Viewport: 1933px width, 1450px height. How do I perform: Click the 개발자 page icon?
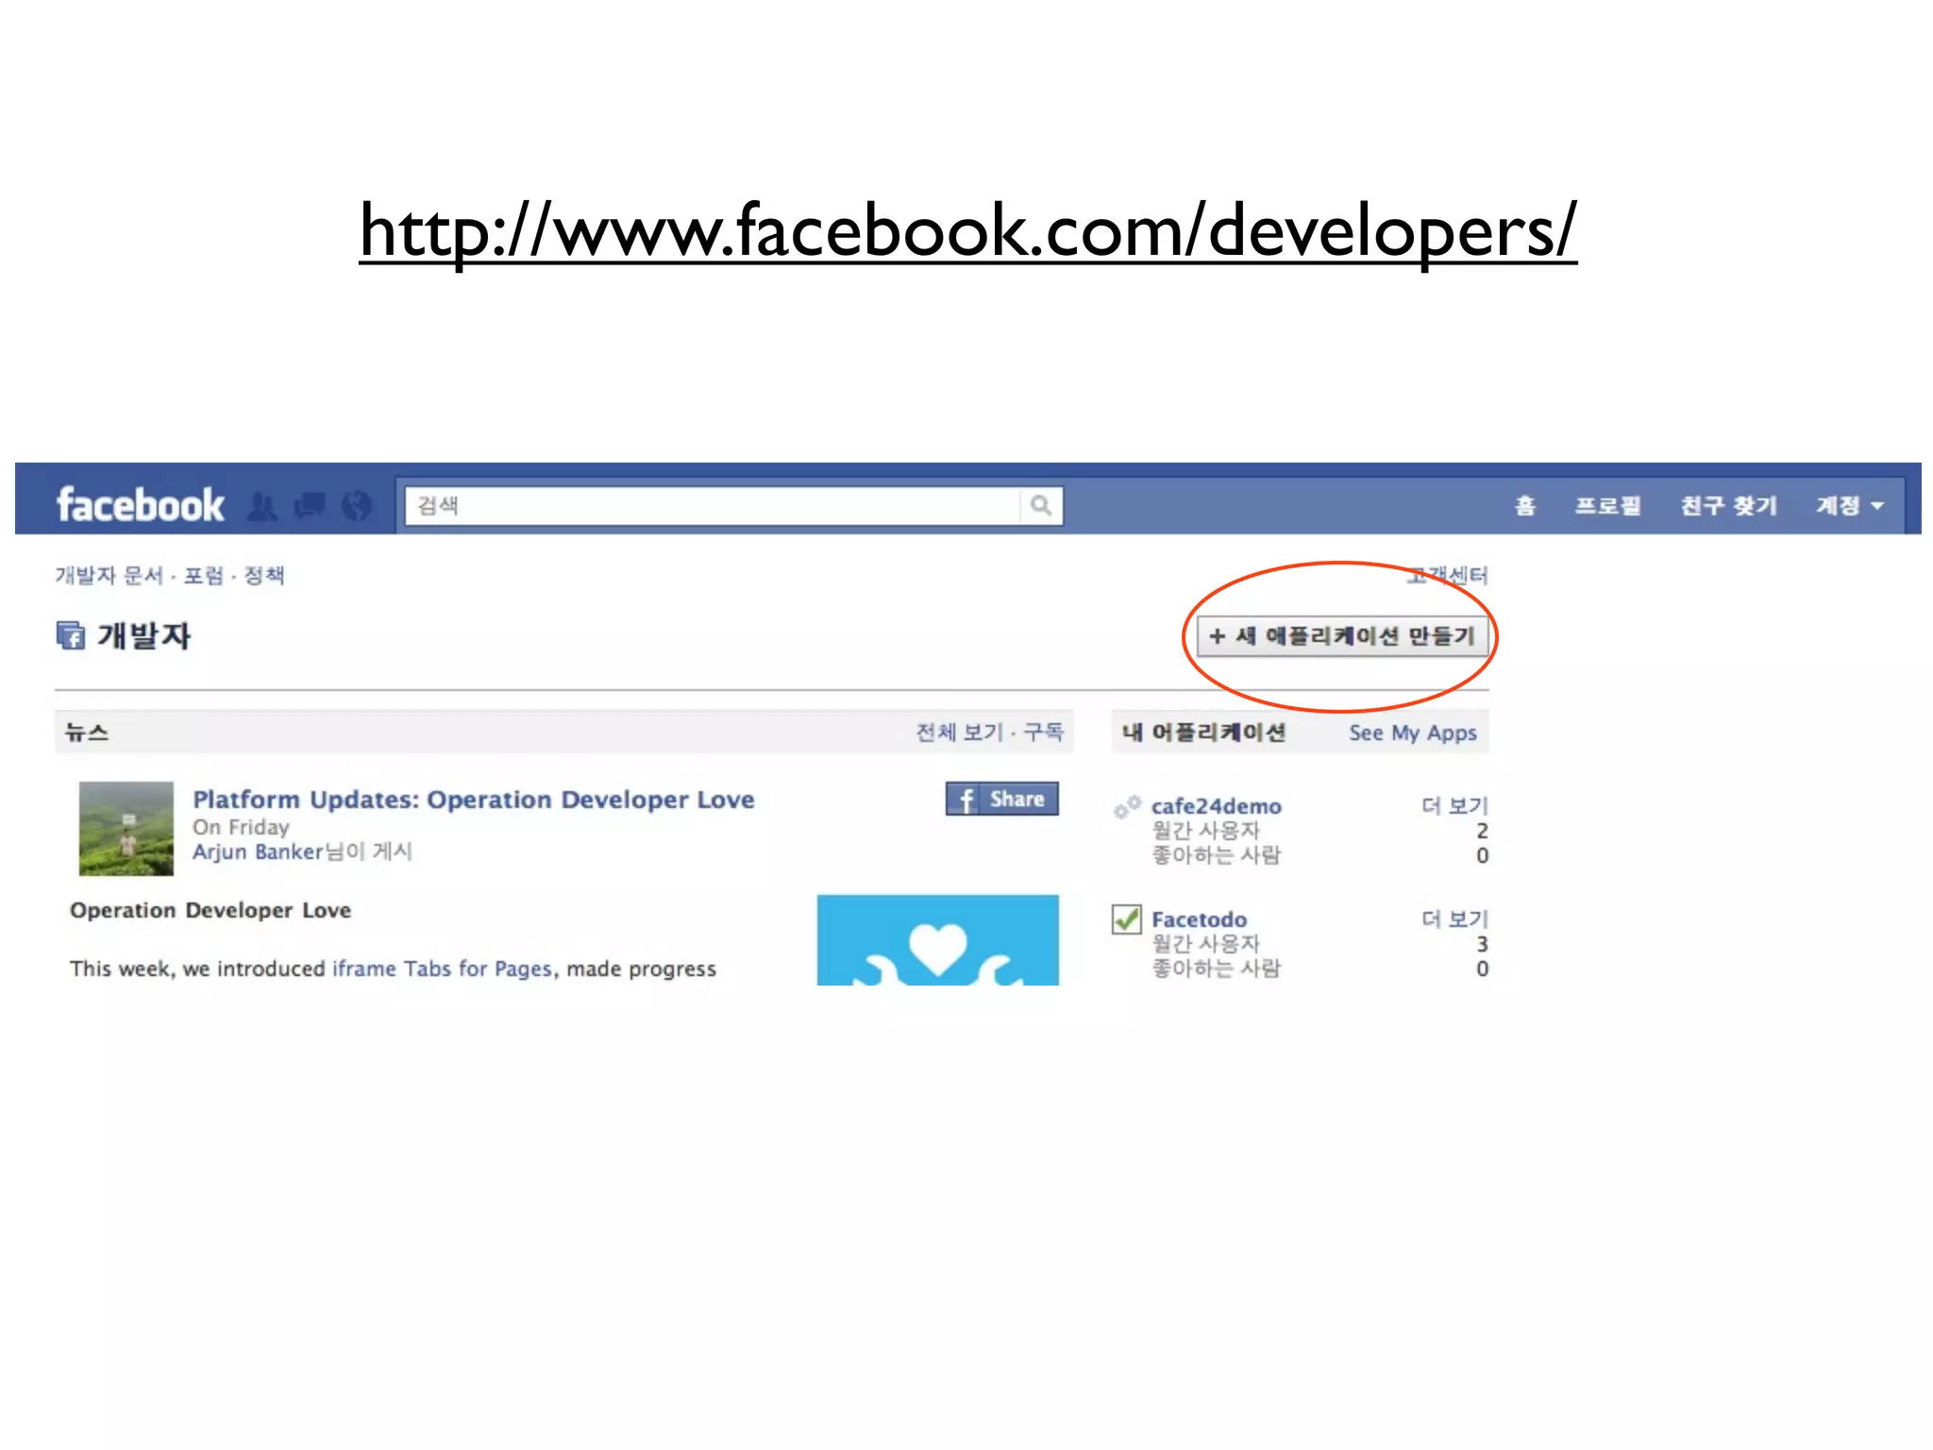point(71,635)
